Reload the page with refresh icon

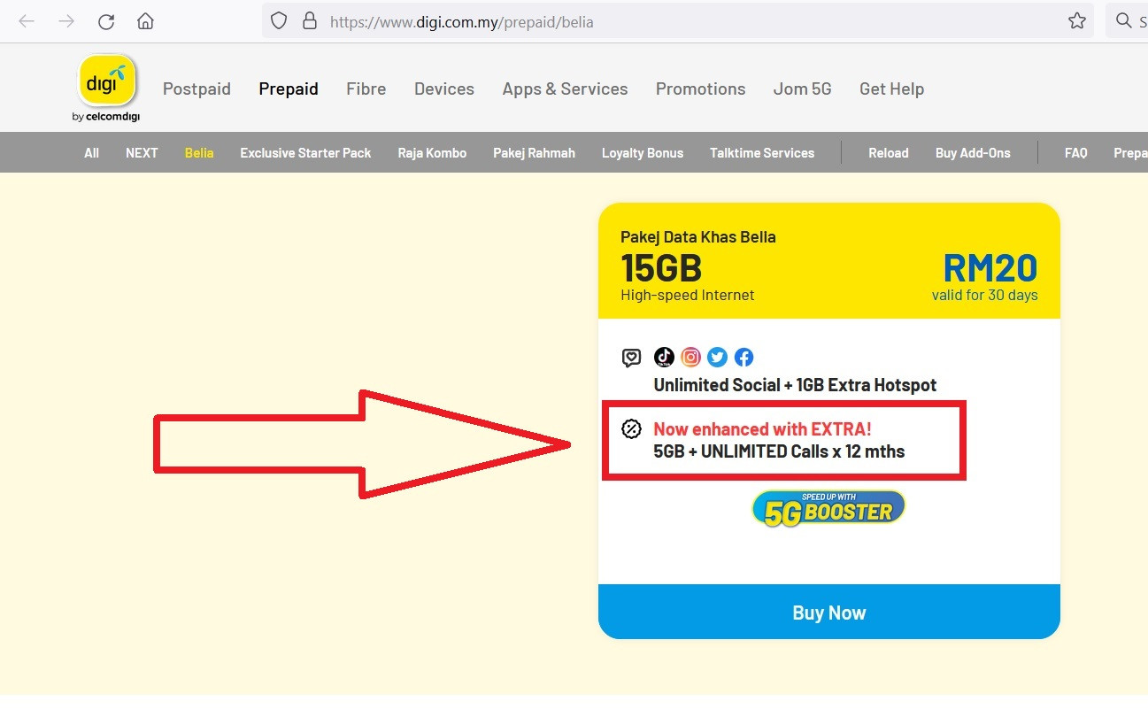pyautogui.click(x=106, y=21)
